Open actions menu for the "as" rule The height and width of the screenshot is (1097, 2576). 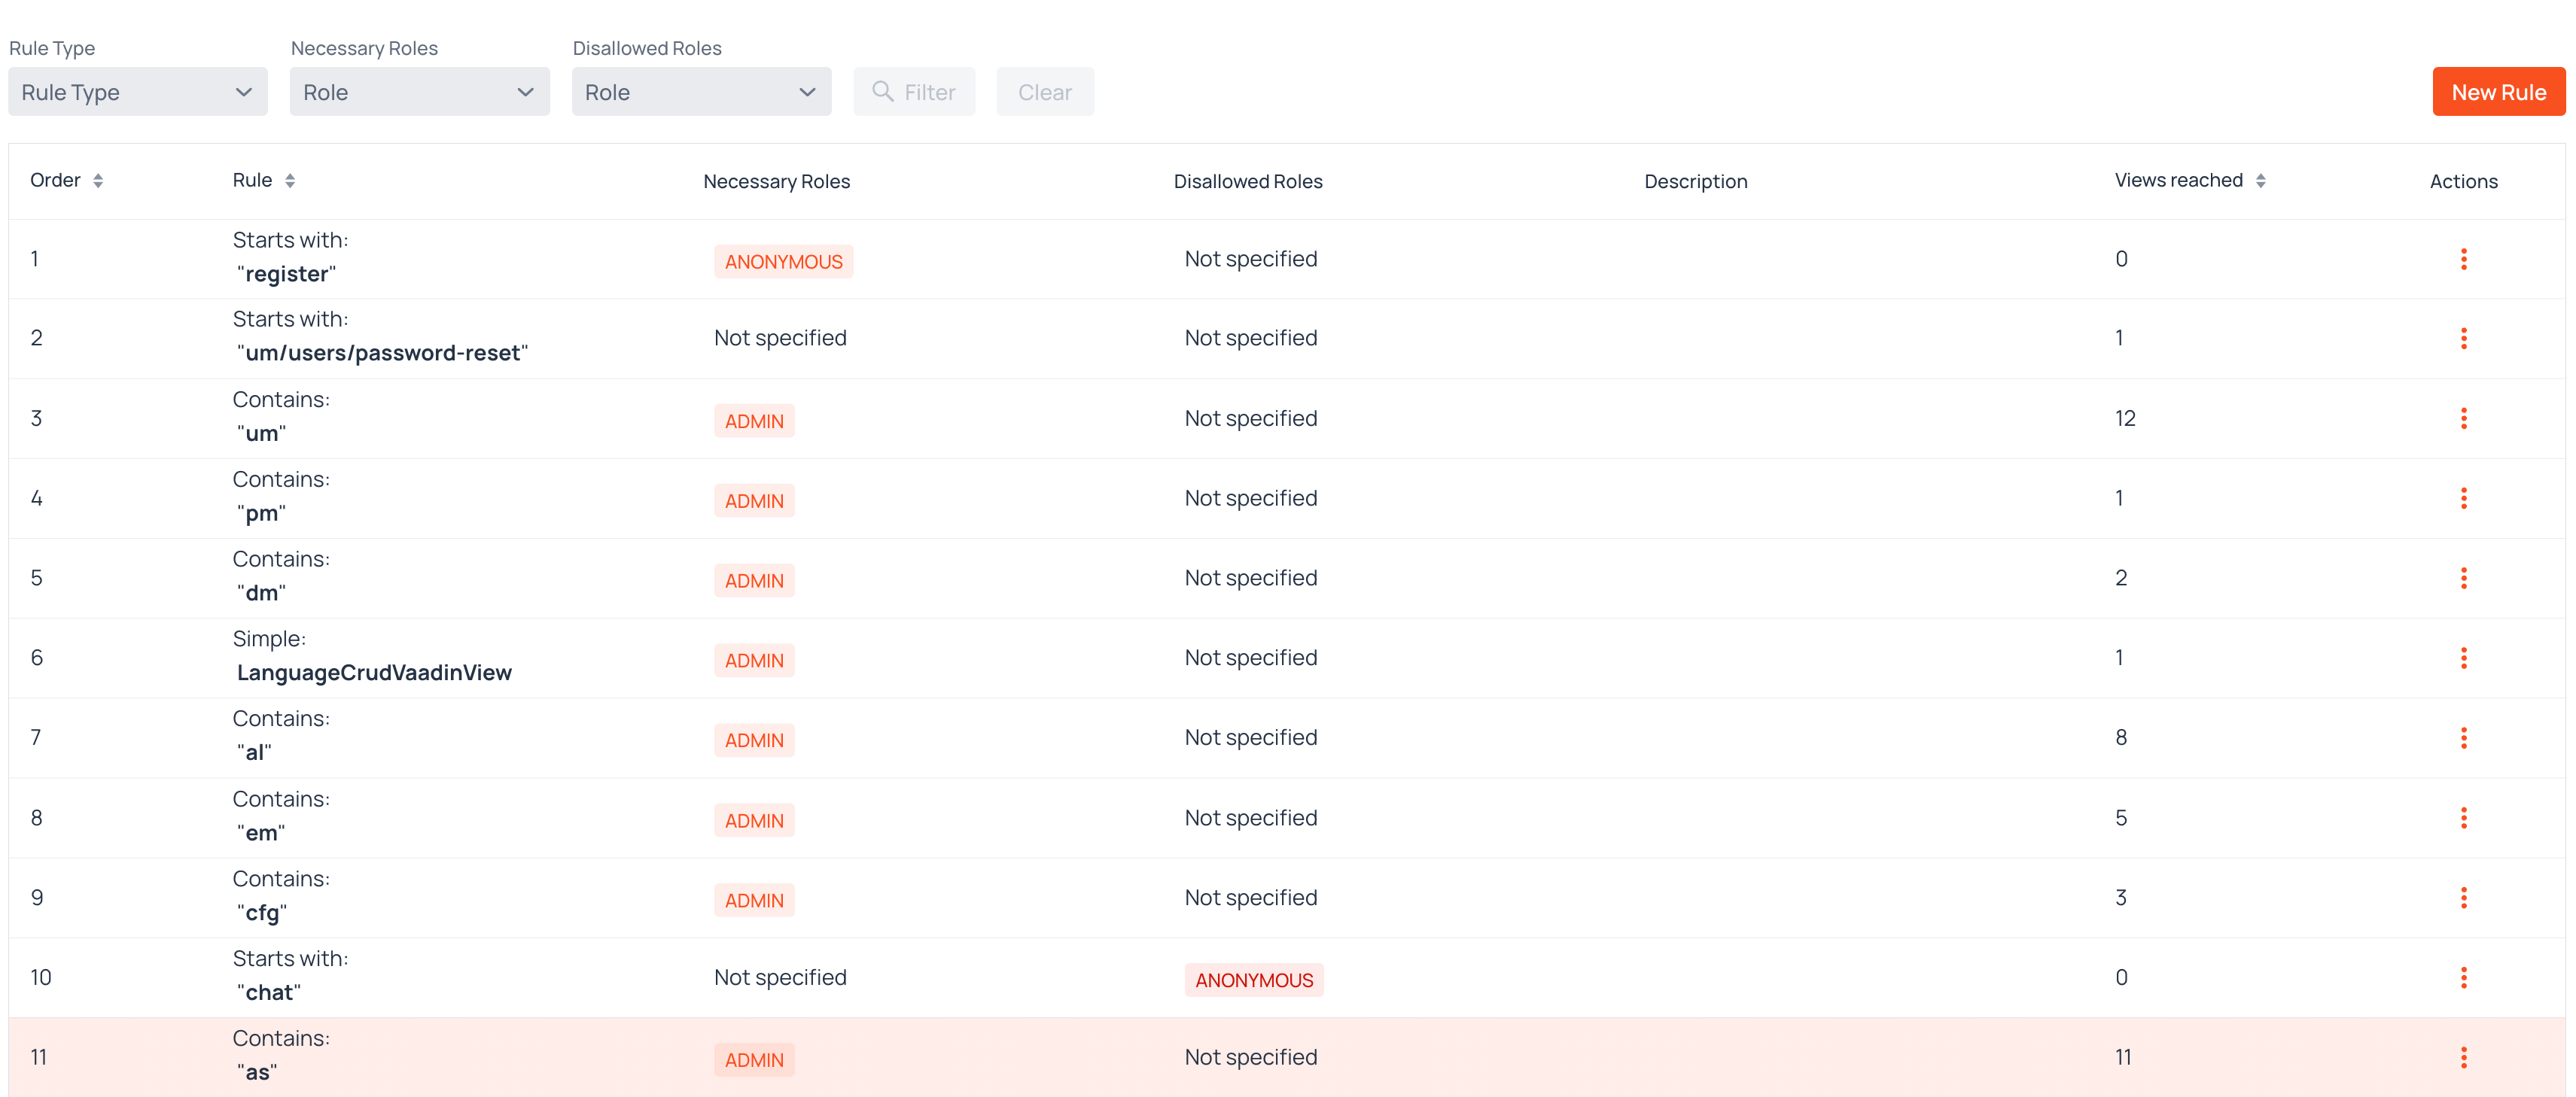[2463, 1058]
